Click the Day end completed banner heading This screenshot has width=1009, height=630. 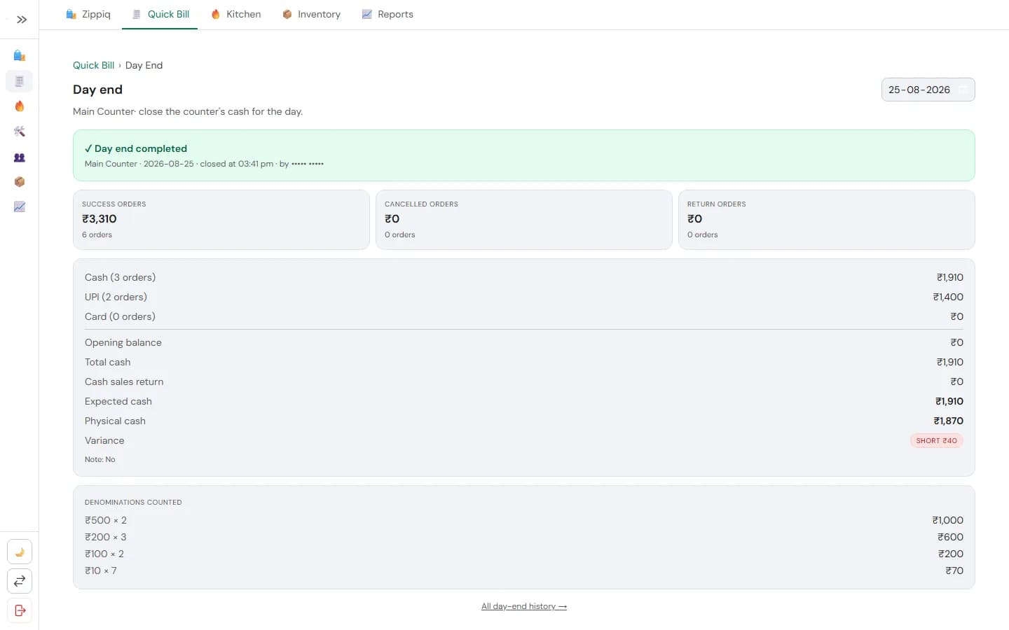(136, 148)
